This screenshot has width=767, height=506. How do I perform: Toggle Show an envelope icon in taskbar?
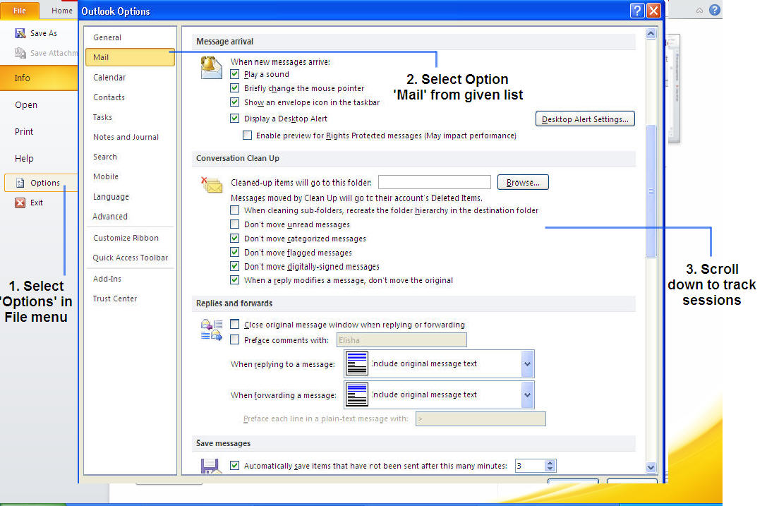235,102
